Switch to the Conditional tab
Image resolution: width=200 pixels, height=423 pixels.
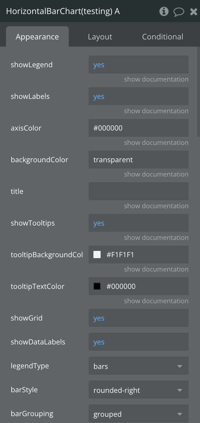pos(162,37)
